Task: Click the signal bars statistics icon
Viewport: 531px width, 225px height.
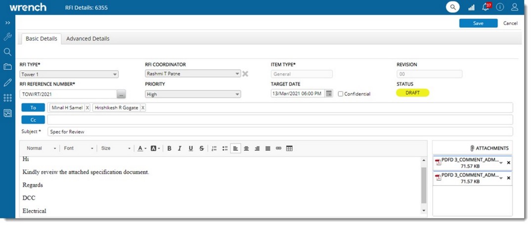Action: [471, 7]
